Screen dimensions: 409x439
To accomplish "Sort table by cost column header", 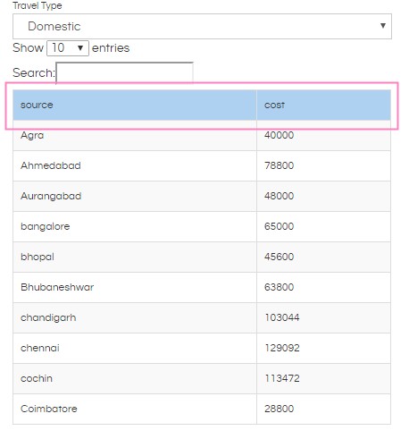I will [x=323, y=106].
